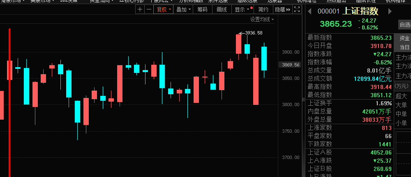The width and height of the screenshot is (411, 177).
Task: Switch to 简约 simplified mode
Action: pos(263,9)
